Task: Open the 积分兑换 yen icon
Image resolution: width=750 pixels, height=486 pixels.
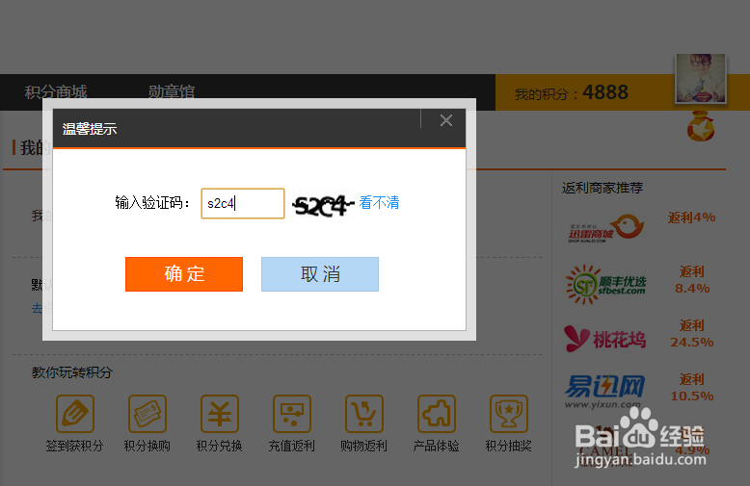Action: [220, 414]
